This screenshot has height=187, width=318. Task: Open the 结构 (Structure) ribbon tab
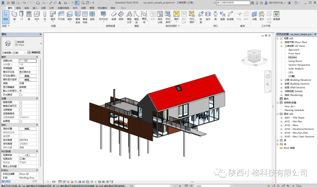(x=18, y=8)
